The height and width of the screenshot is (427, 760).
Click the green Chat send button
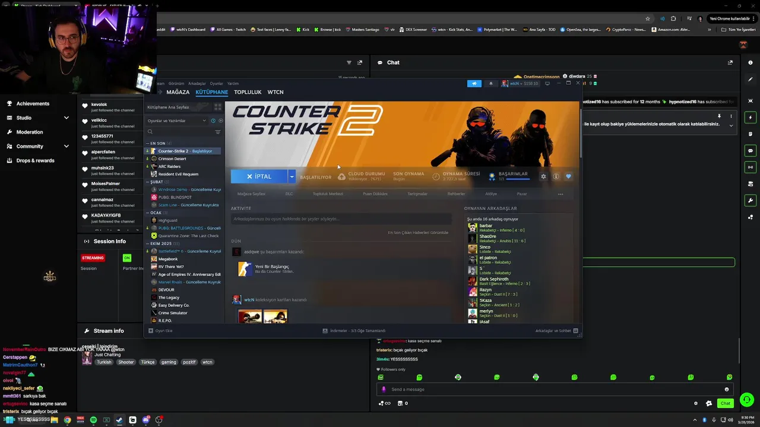coord(725,403)
